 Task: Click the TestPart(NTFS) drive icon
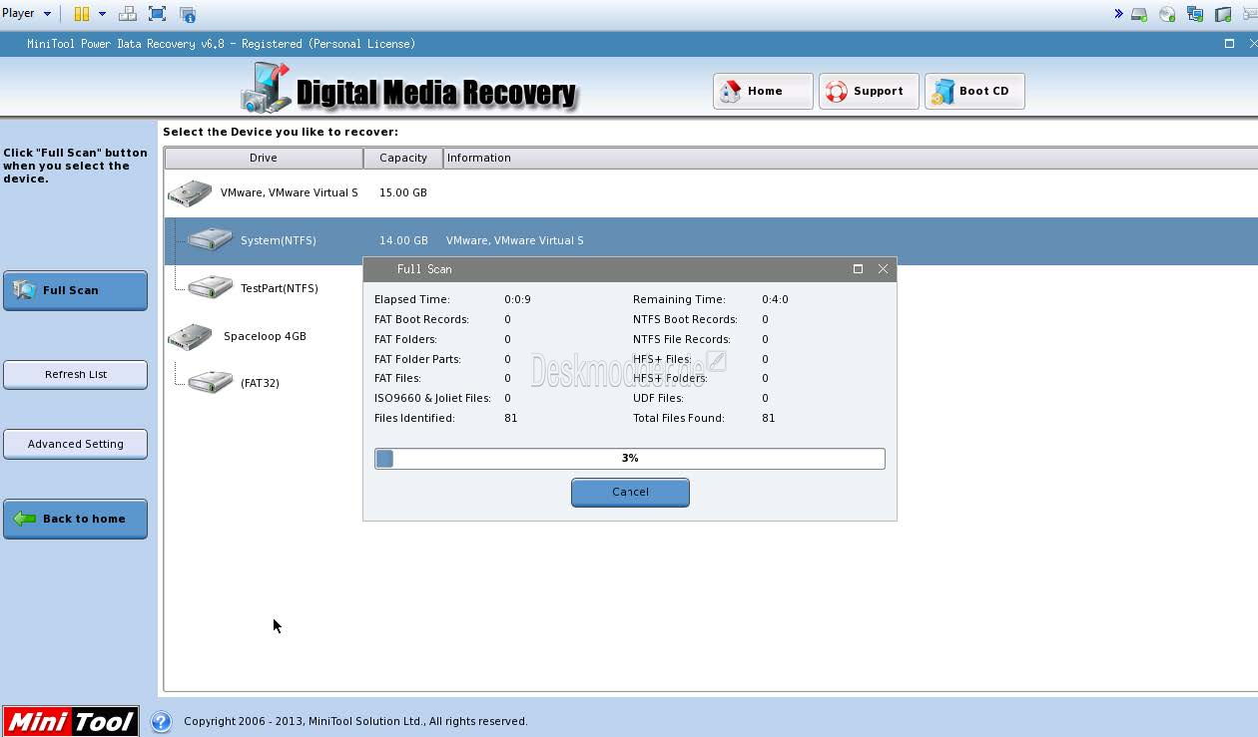point(210,287)
